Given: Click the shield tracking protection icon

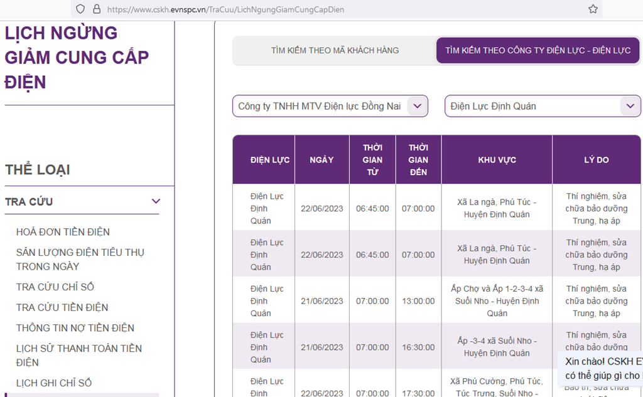Looking at the screenshot, I should [x=80, y=9].
